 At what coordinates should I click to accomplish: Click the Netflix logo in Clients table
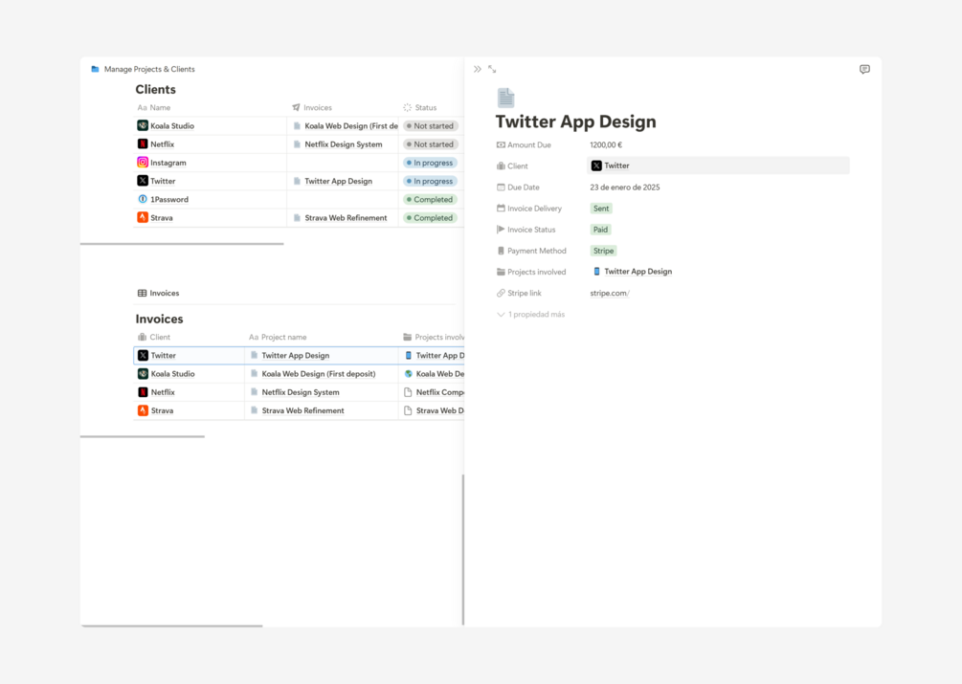(x=143, y=144)
